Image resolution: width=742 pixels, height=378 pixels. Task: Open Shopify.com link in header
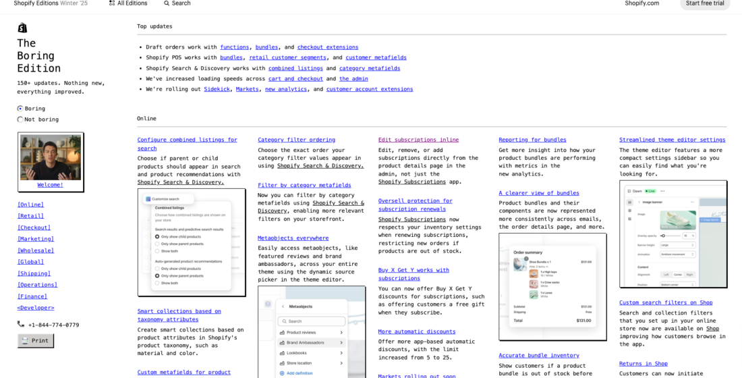641,3
